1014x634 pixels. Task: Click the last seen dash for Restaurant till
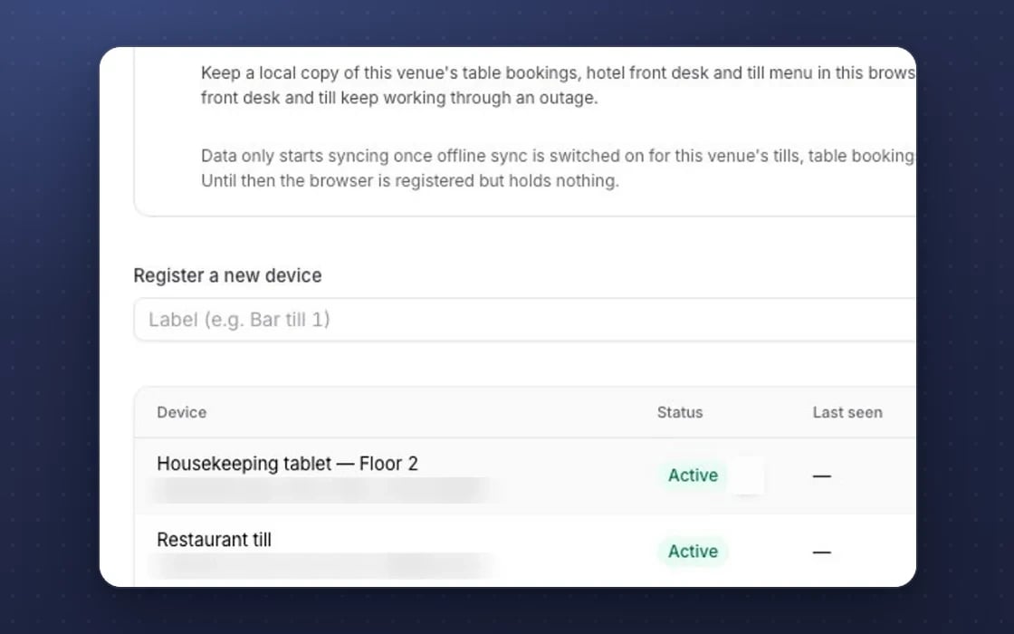point(822,552)
